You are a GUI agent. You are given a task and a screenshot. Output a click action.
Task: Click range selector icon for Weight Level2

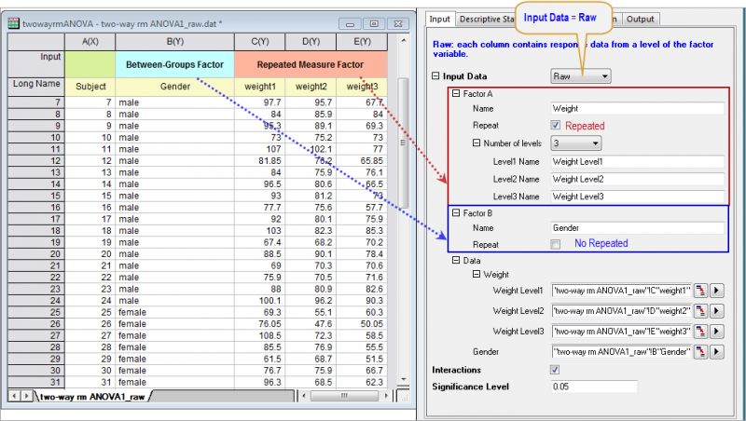coord(700,311)
